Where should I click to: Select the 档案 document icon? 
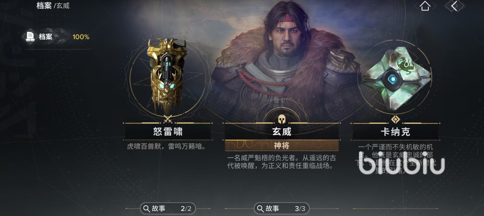[x=31, y=37]
